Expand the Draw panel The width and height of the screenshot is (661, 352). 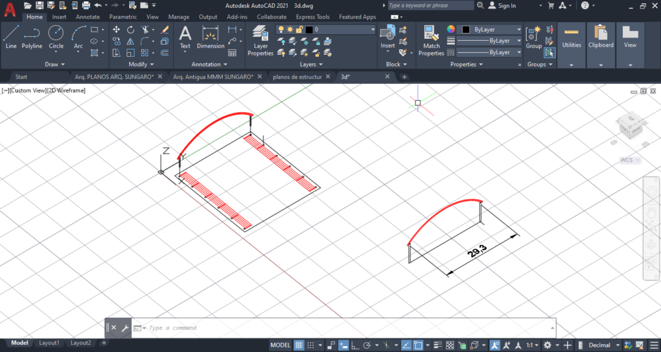point(55,64)
